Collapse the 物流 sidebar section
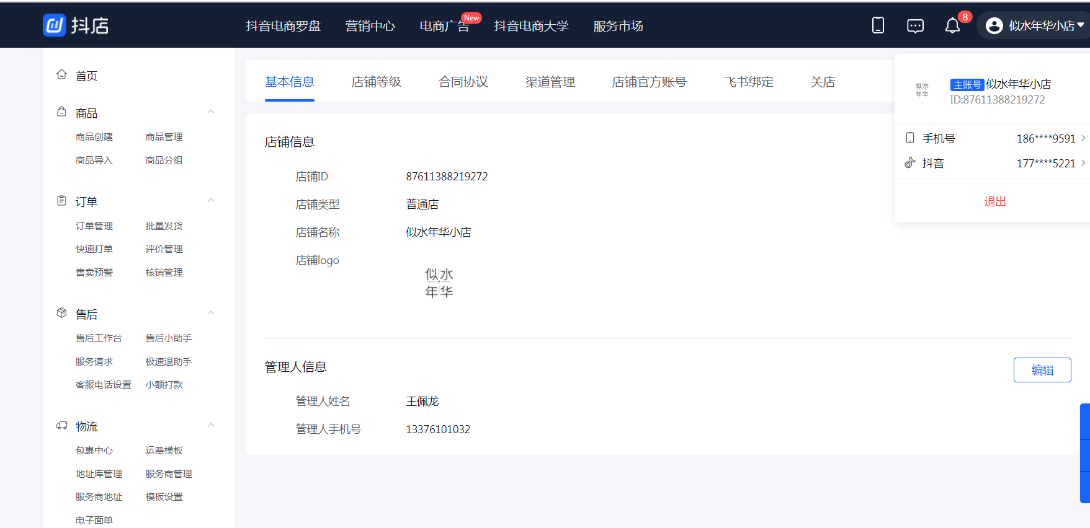The height and width of the screenshot is (528, 1090). (x=211, y=425)
